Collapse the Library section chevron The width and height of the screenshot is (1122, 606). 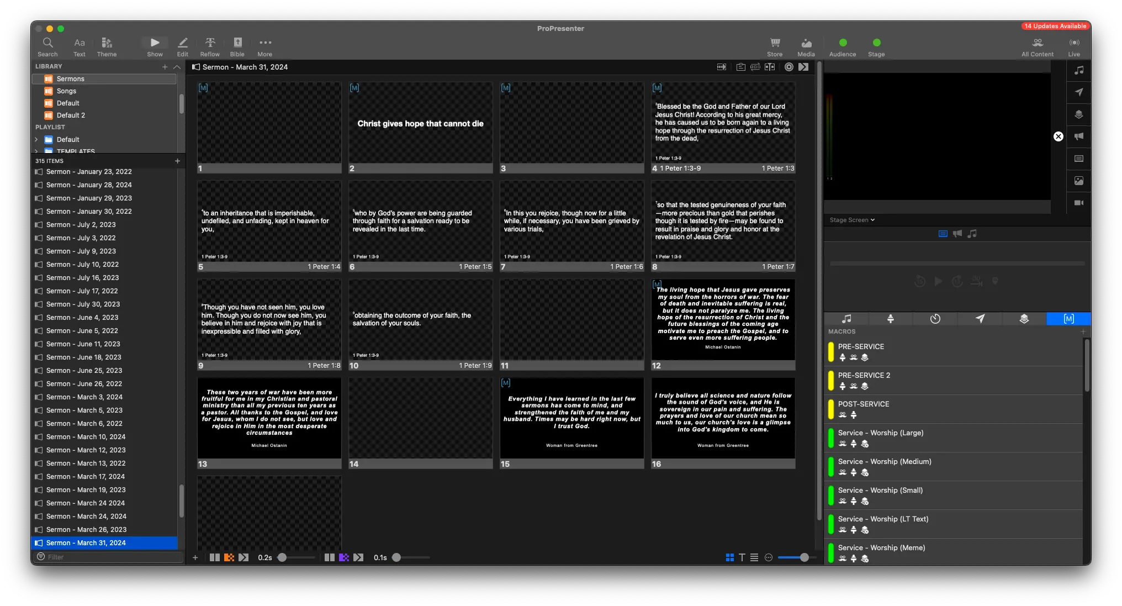click(177, 67)
